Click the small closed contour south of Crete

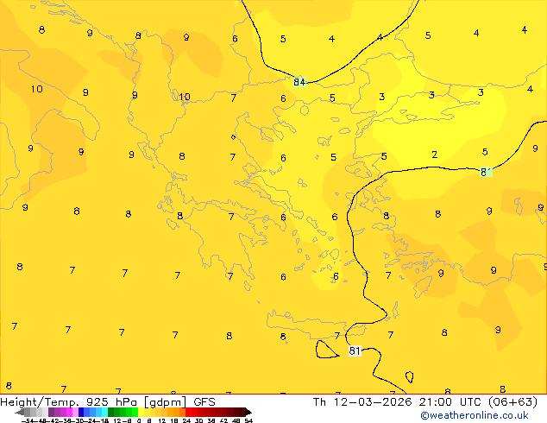coord(326,350)
